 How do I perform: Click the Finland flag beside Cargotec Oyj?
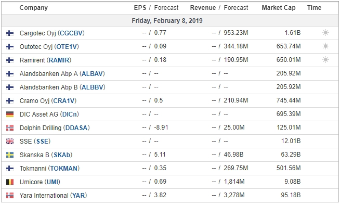tap(10, 33)
